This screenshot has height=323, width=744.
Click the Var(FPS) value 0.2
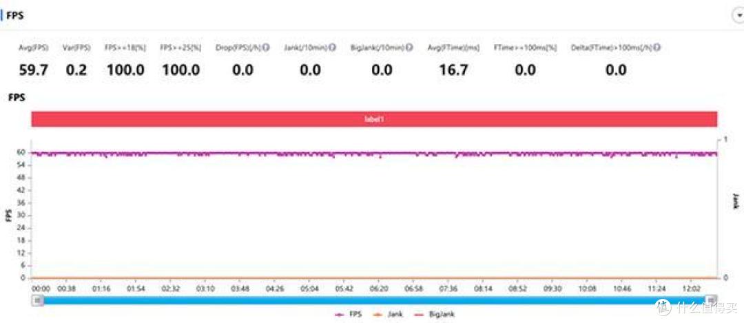(76, 70)
